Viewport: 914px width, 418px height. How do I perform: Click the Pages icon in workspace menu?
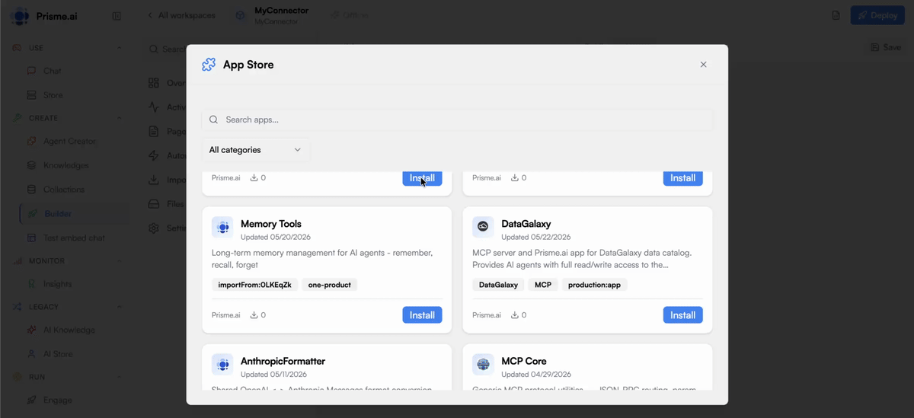154,131
